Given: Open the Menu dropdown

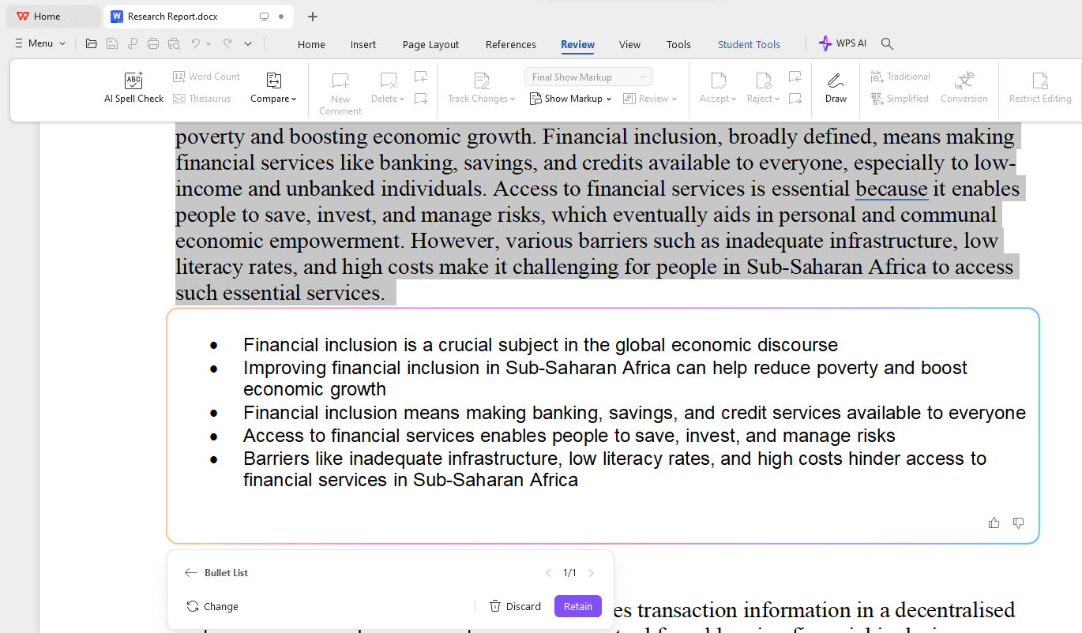Looking at the screenshot, I should [x=40, y=43].
